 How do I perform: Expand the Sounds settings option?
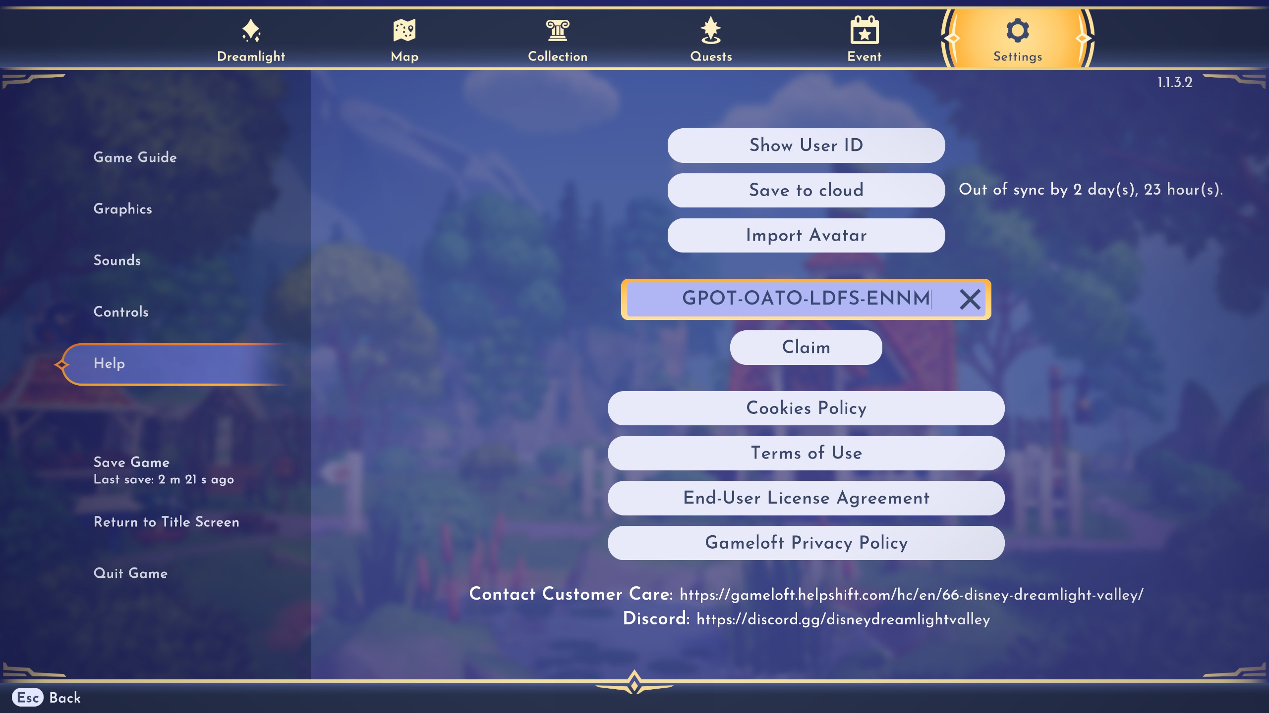pos(117,260)
